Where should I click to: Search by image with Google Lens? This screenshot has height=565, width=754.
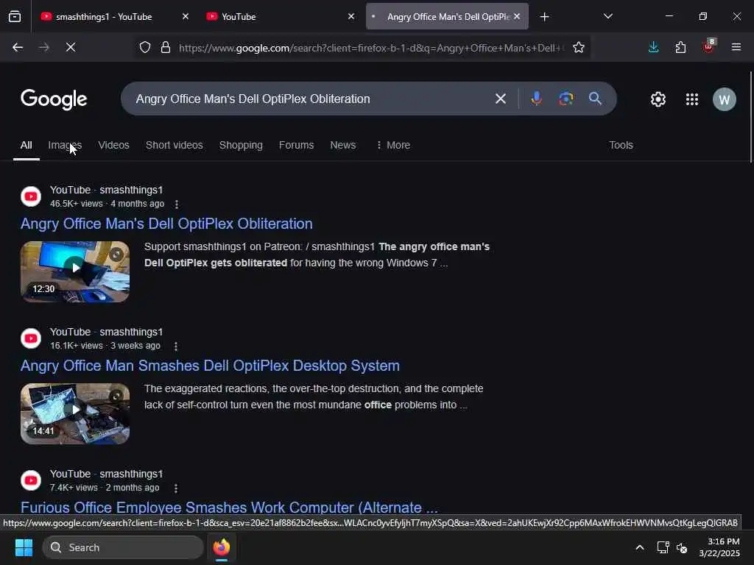click(x=566, y=99)
